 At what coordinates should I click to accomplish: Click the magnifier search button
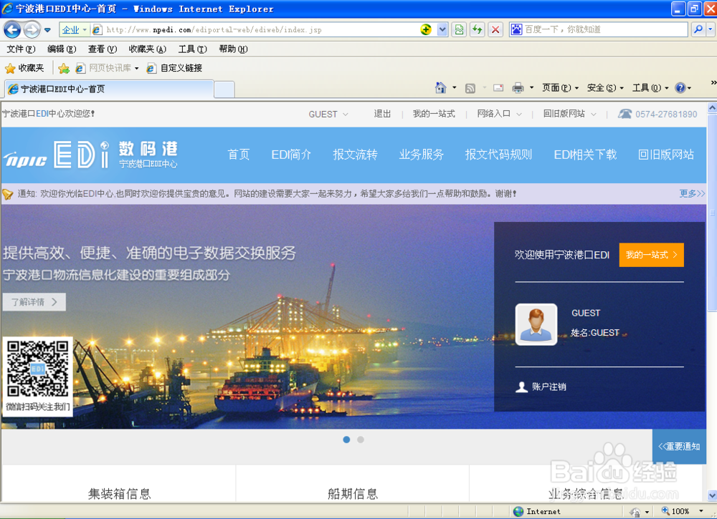698,29
